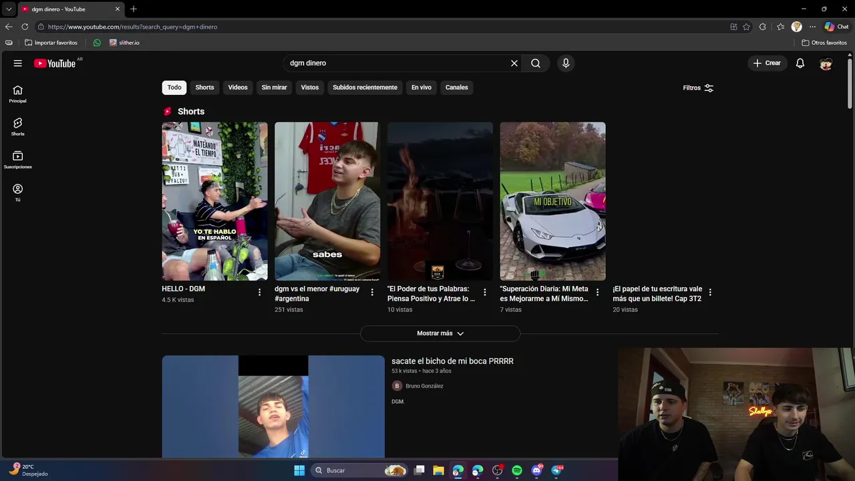Open Spotify from the taskbar

pos(517,470)
